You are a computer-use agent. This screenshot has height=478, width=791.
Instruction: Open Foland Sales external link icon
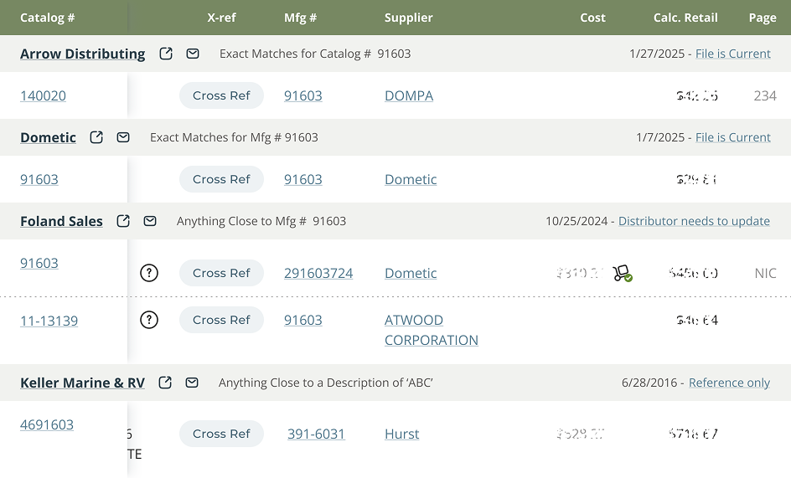tap(123, 221)
